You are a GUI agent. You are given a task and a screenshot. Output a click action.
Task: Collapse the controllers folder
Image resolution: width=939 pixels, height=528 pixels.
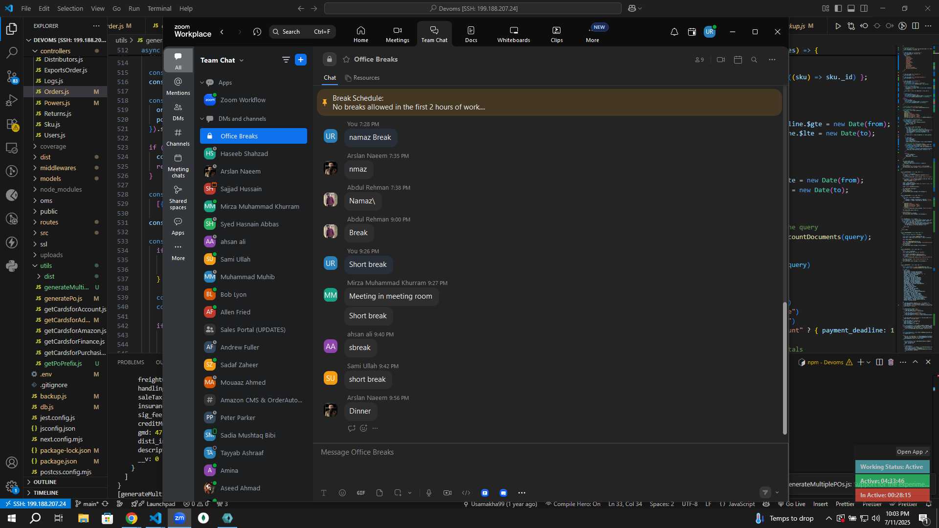(x=55, y=51)
